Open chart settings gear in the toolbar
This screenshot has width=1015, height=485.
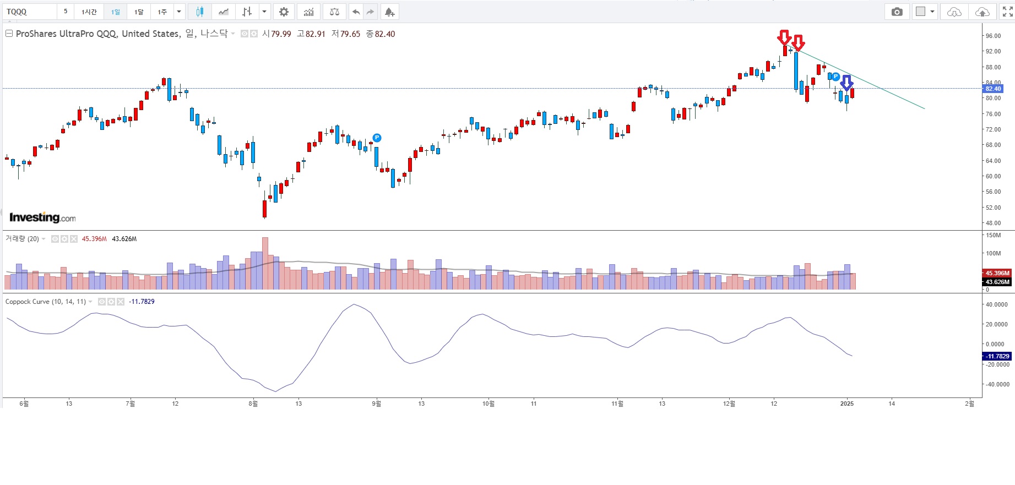click(284, 12)
